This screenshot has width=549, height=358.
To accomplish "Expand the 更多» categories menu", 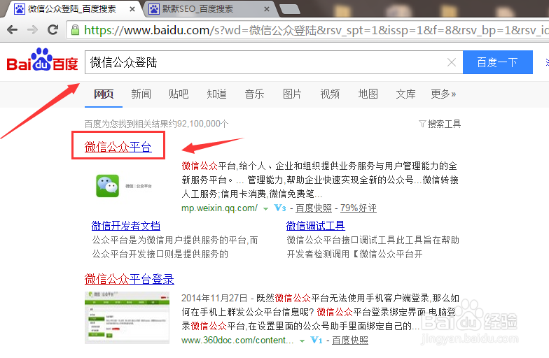I will click(x=443, y=94).
